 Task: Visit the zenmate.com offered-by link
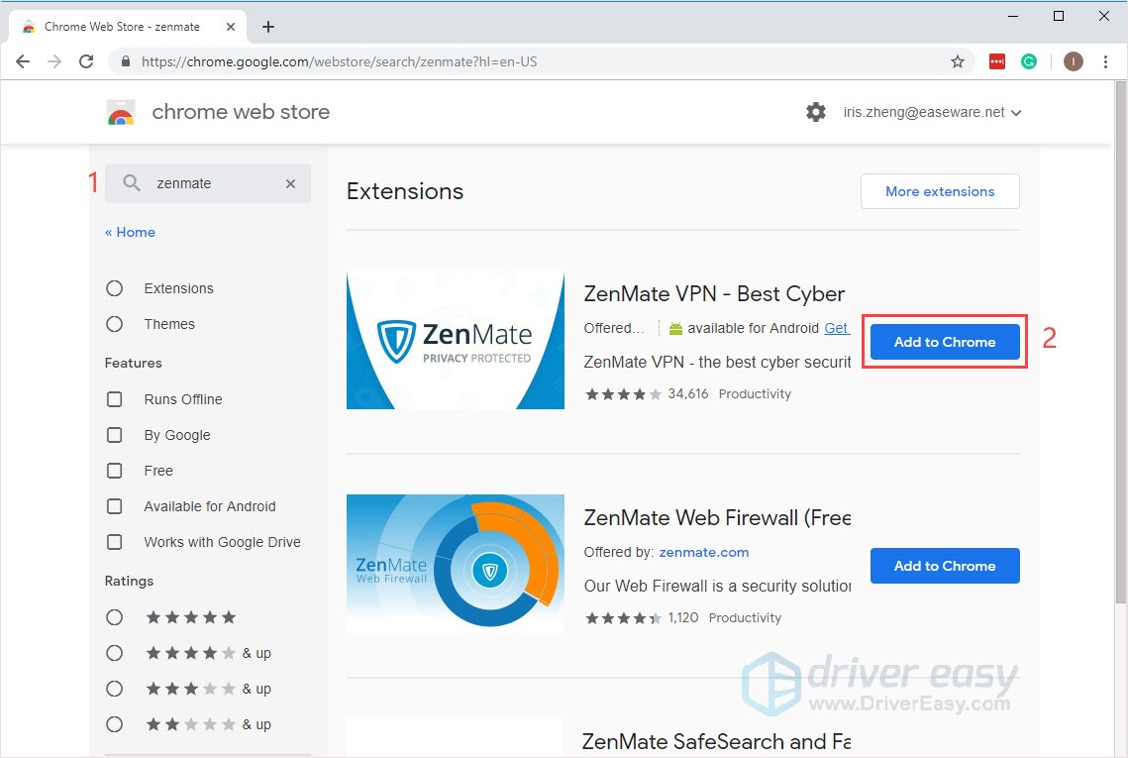703,552
